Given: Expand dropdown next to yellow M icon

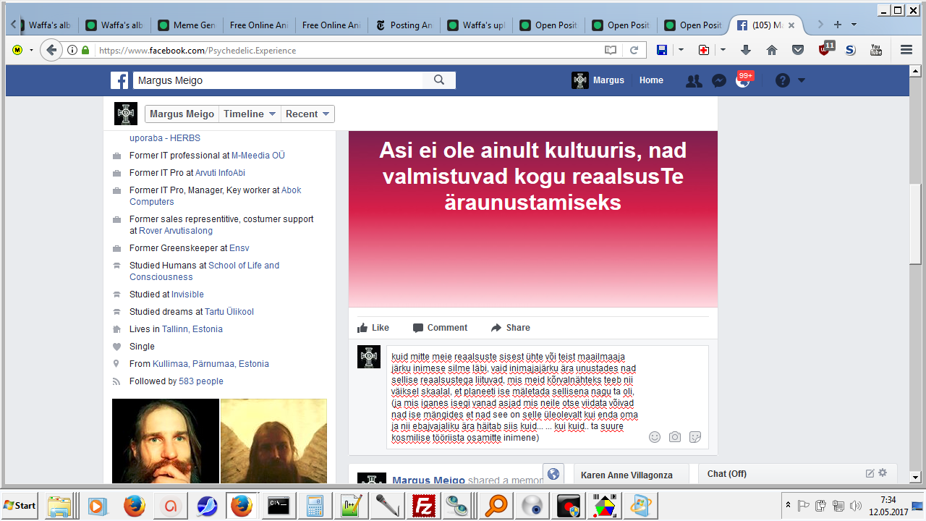Looking at the screenshot, I should [x=31, y=50].
